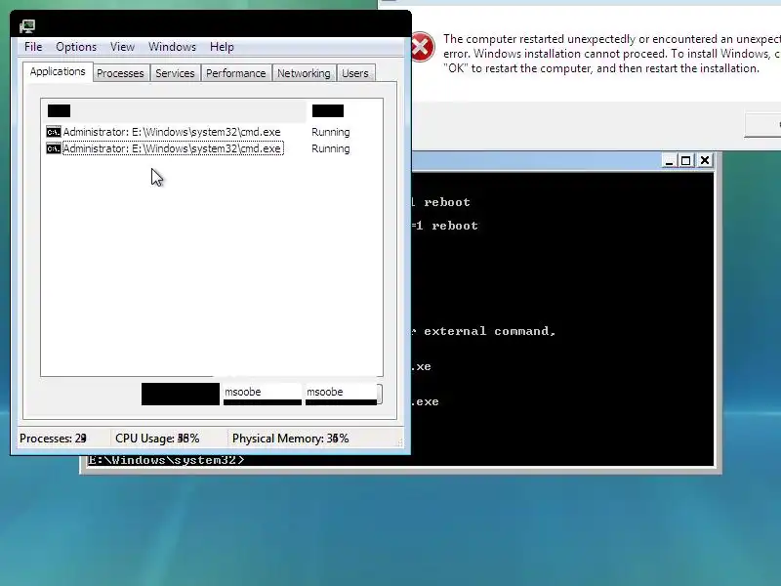Click the E:\Windows\system32> command prompt line
The image size is (781, 586).
pyautogui.click(x=166, y=460)
